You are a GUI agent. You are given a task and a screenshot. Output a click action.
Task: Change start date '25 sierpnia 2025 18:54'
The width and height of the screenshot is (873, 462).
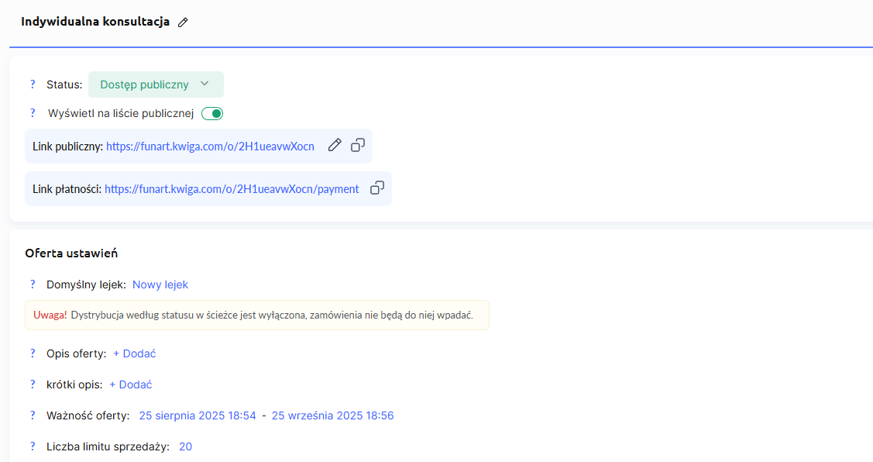[x=197, y=415]
